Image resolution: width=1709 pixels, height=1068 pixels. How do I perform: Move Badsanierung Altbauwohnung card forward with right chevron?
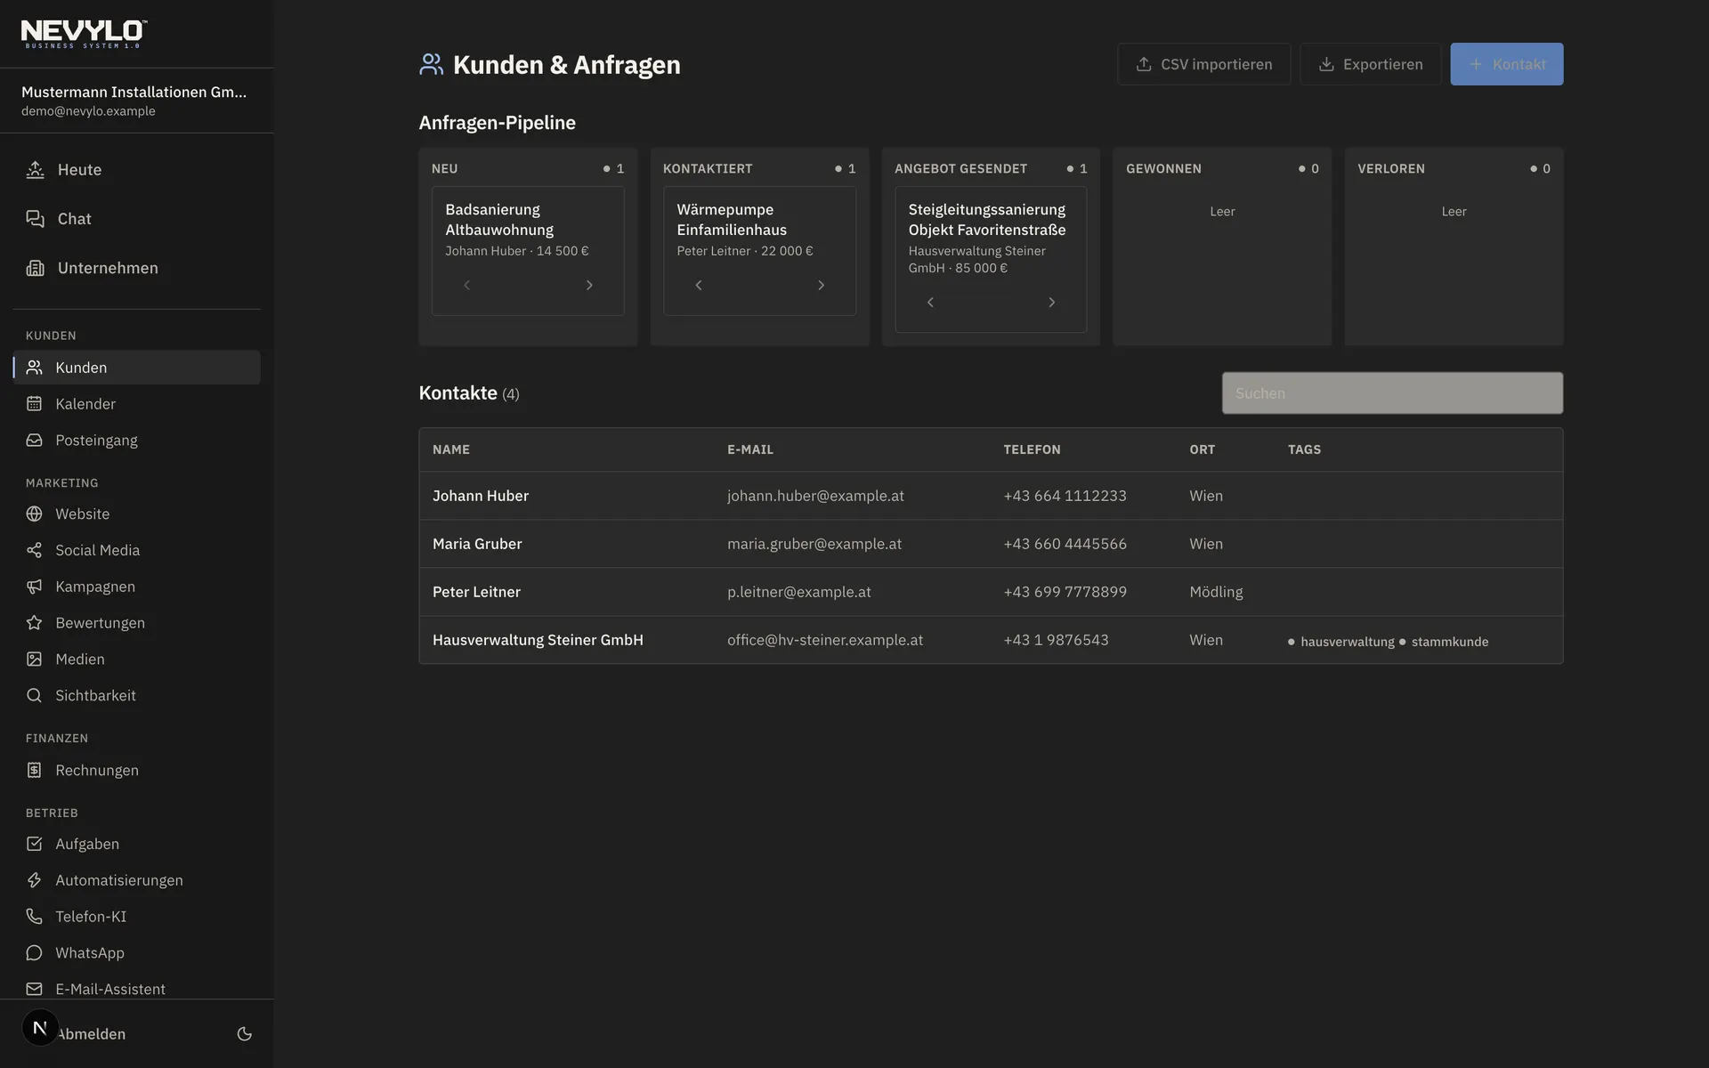pyautogui.click(x=589, y=285)
